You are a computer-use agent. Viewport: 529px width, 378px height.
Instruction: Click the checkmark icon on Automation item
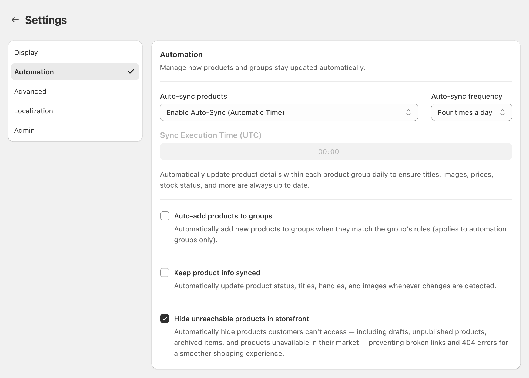coord(131,72)
